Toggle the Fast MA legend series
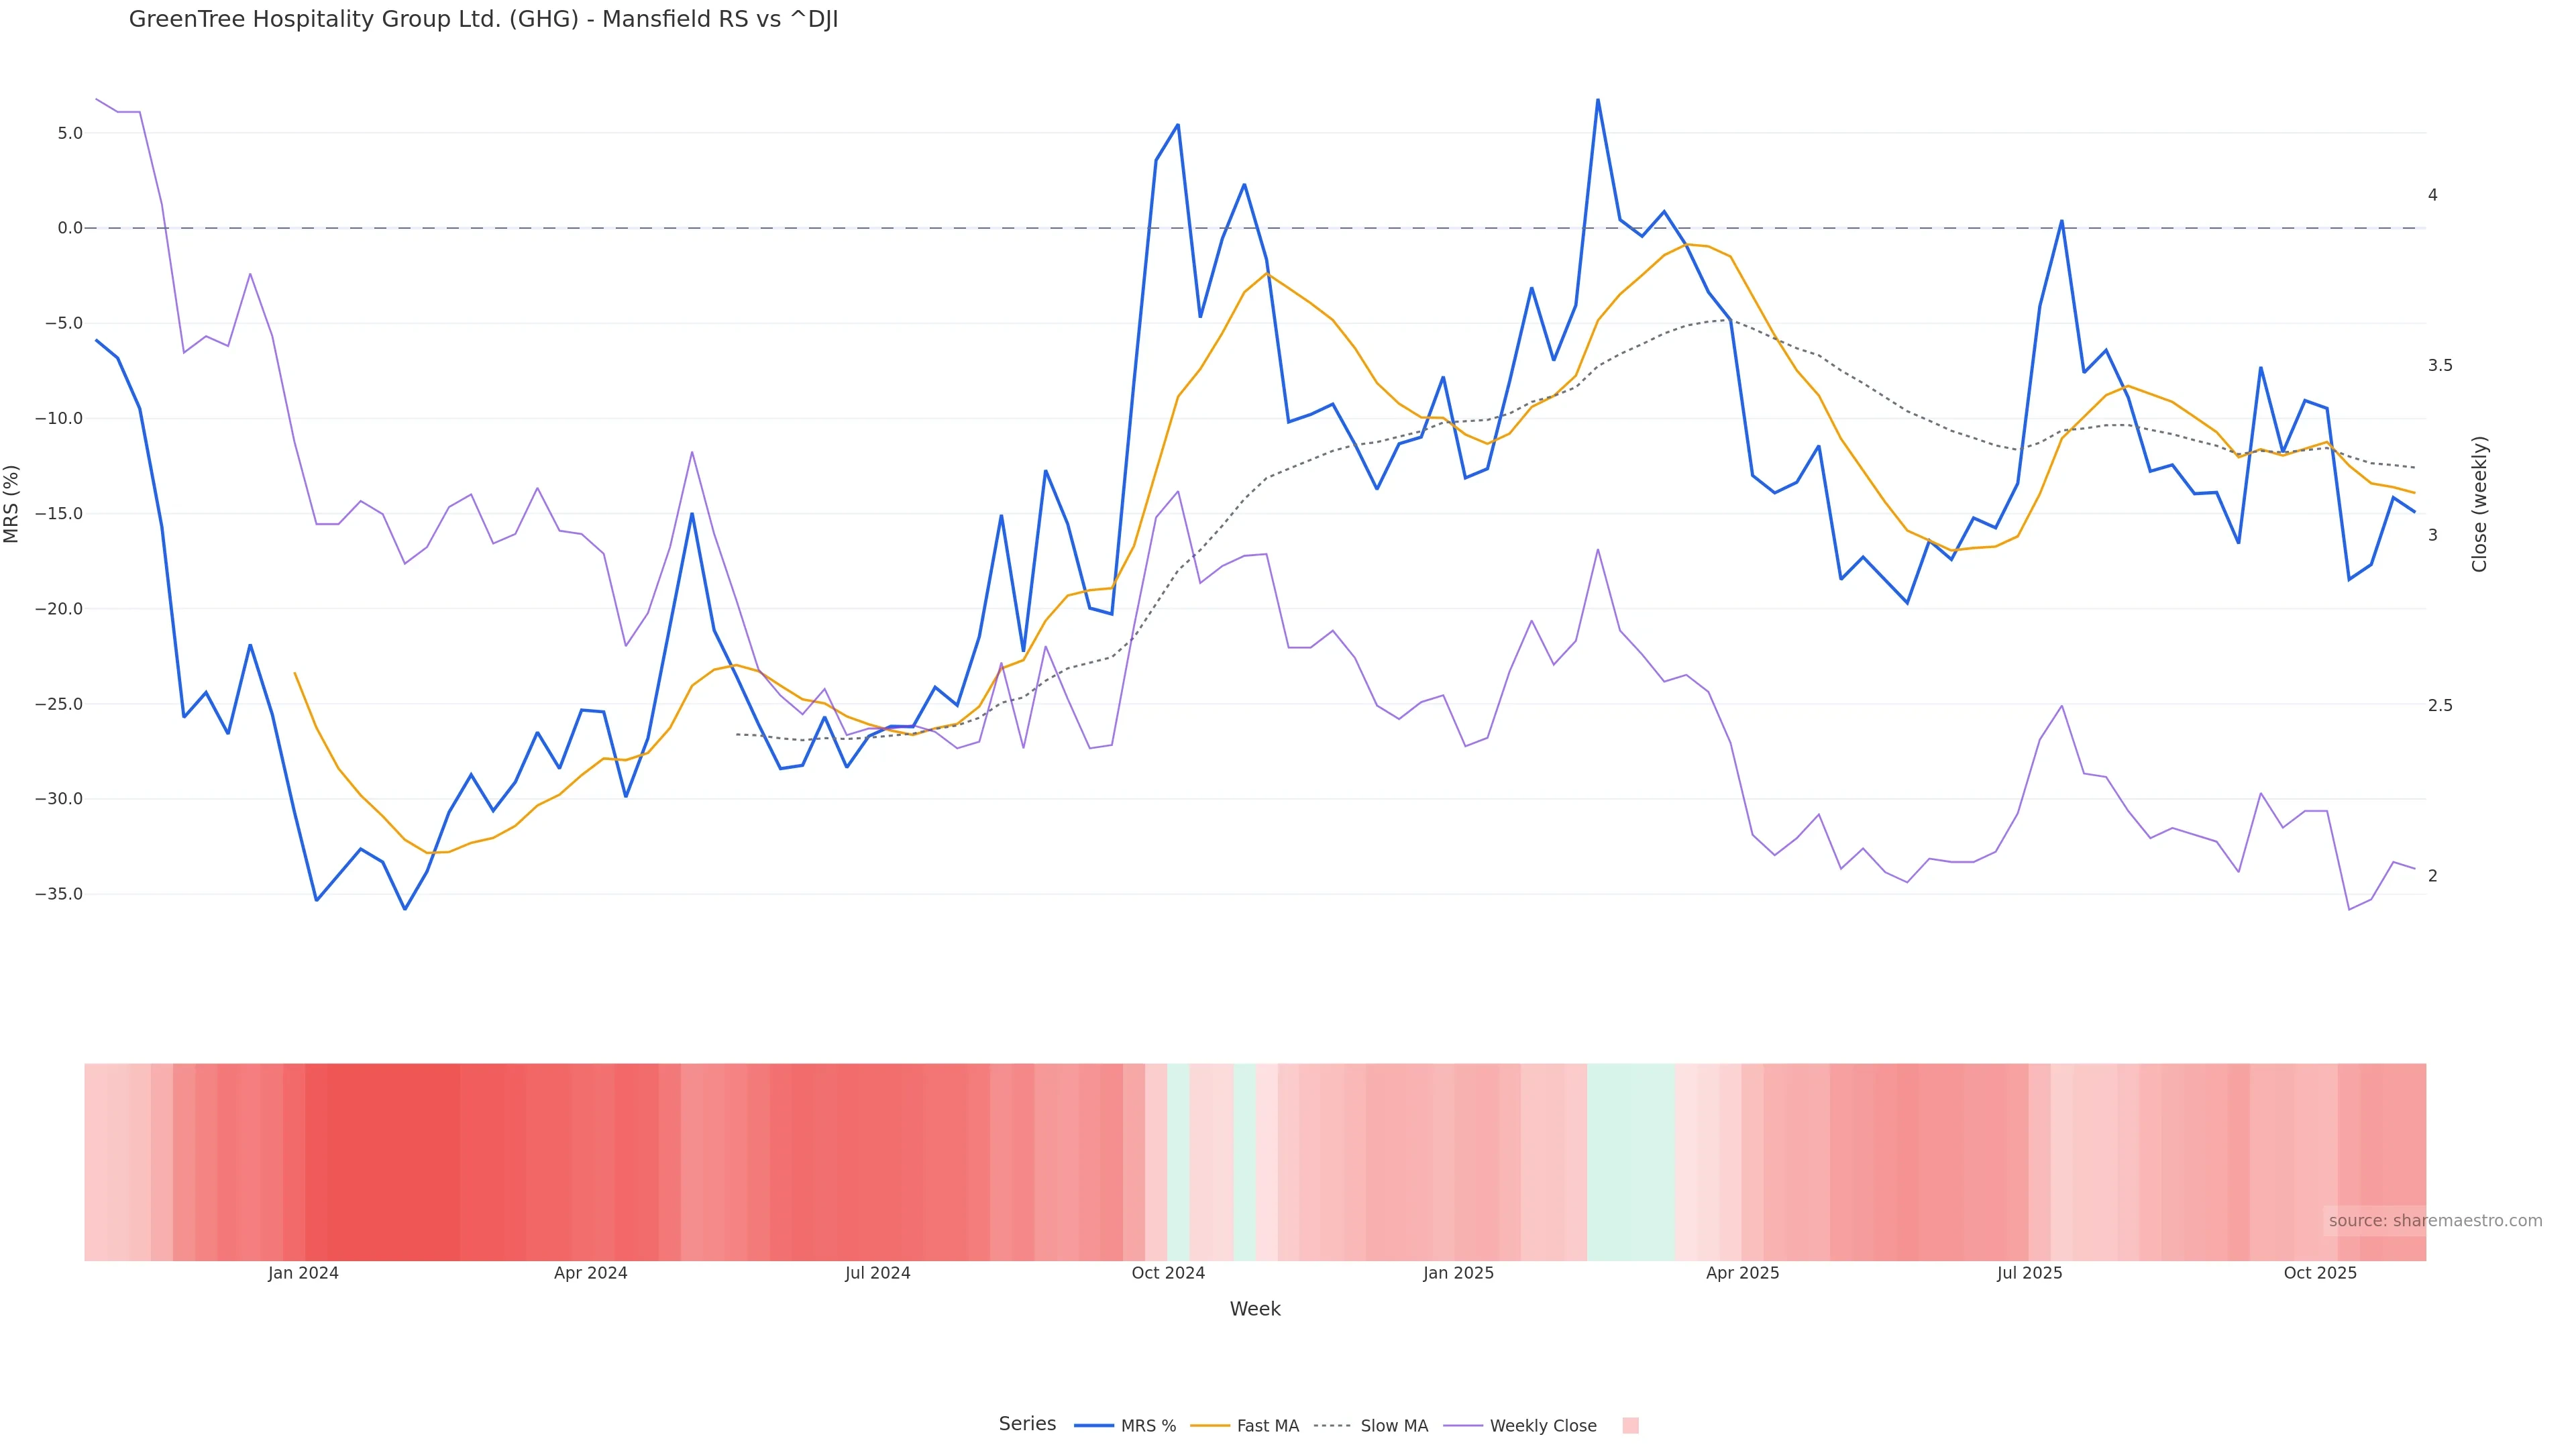 coord(1267,1426)
